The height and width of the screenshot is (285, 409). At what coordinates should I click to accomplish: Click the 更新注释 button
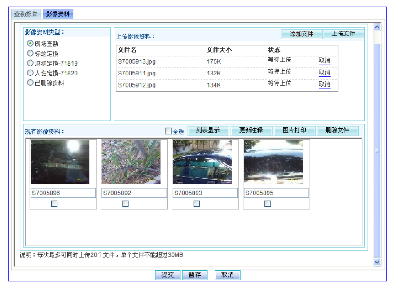pyautogui.click(x=251, y=130)
